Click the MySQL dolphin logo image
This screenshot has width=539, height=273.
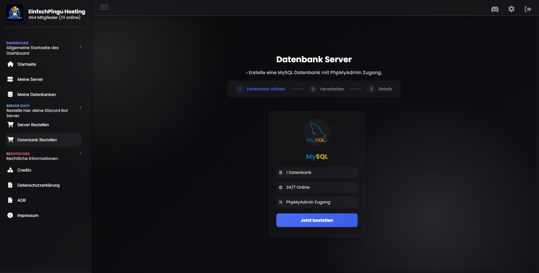point(317,132)
